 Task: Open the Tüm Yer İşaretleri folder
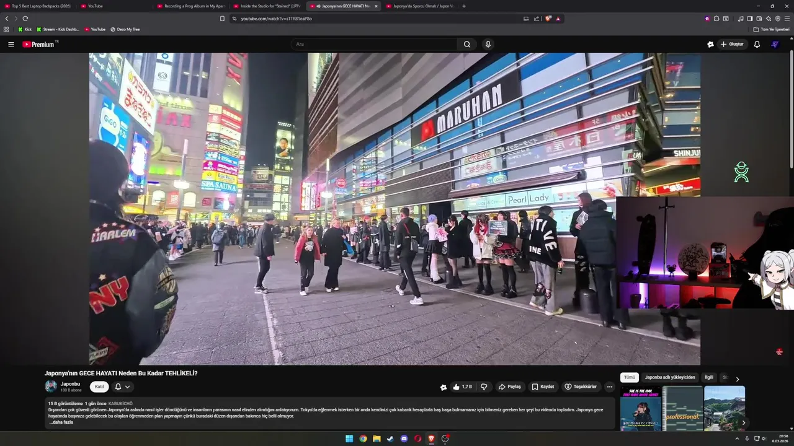coord(772,29)
